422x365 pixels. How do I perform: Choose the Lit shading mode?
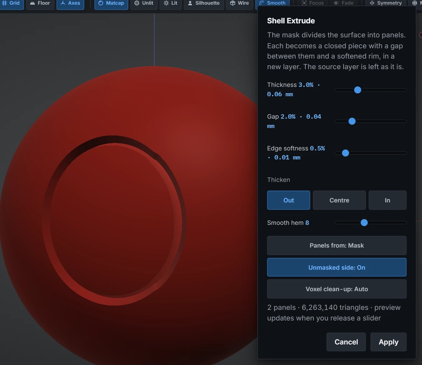(171, 4)
